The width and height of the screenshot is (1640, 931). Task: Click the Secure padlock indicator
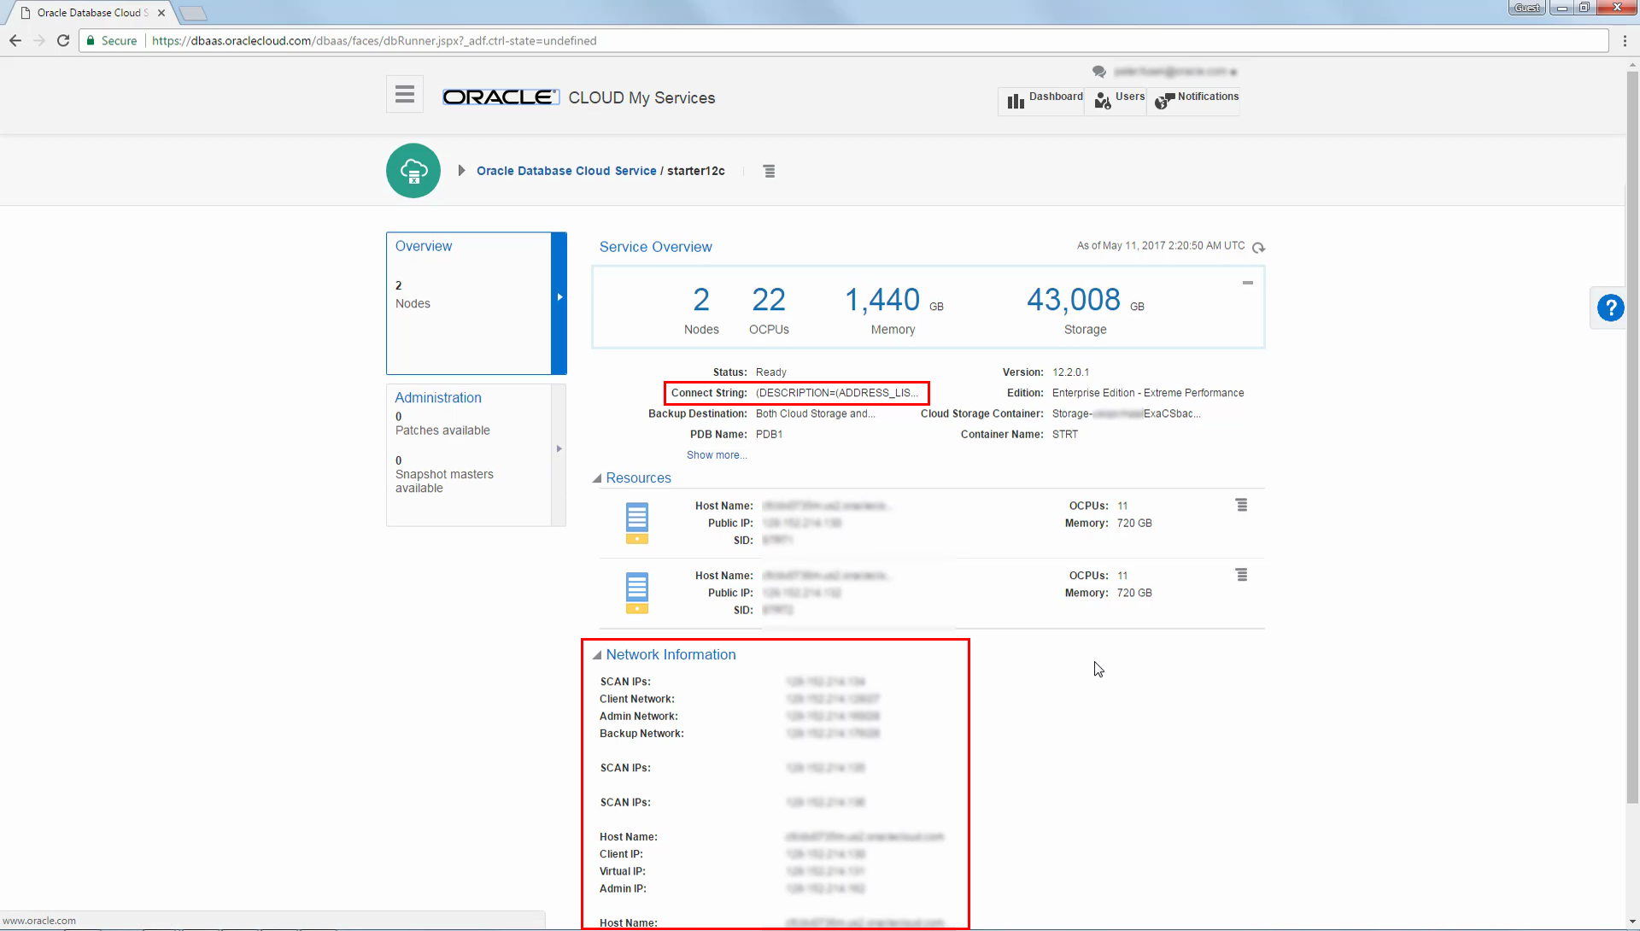111,40
